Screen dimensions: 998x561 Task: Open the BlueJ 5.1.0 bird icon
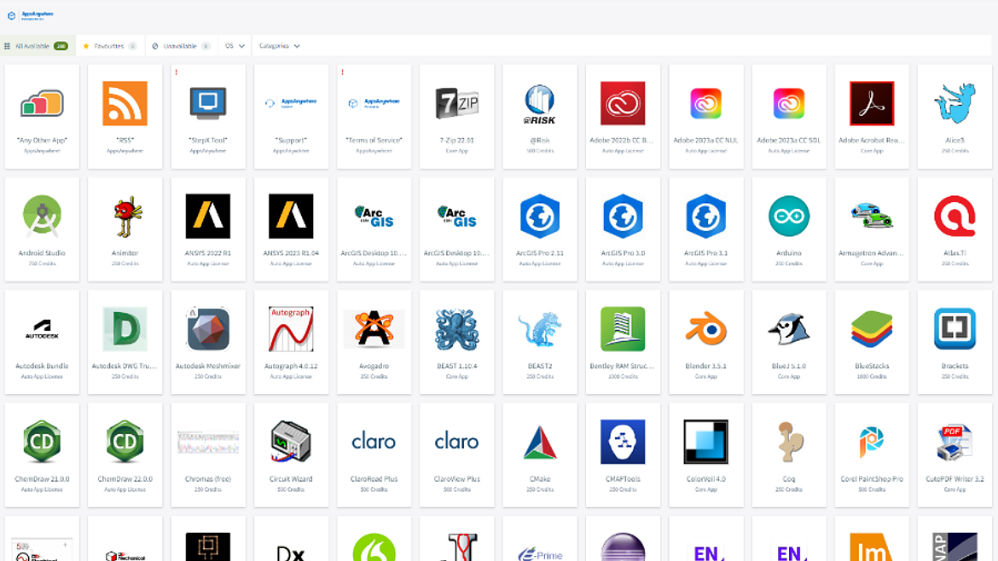[x=789, y=329]
